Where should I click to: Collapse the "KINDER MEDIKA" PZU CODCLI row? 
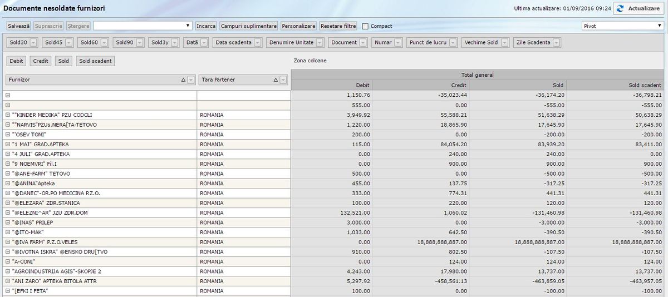[8, 115]
